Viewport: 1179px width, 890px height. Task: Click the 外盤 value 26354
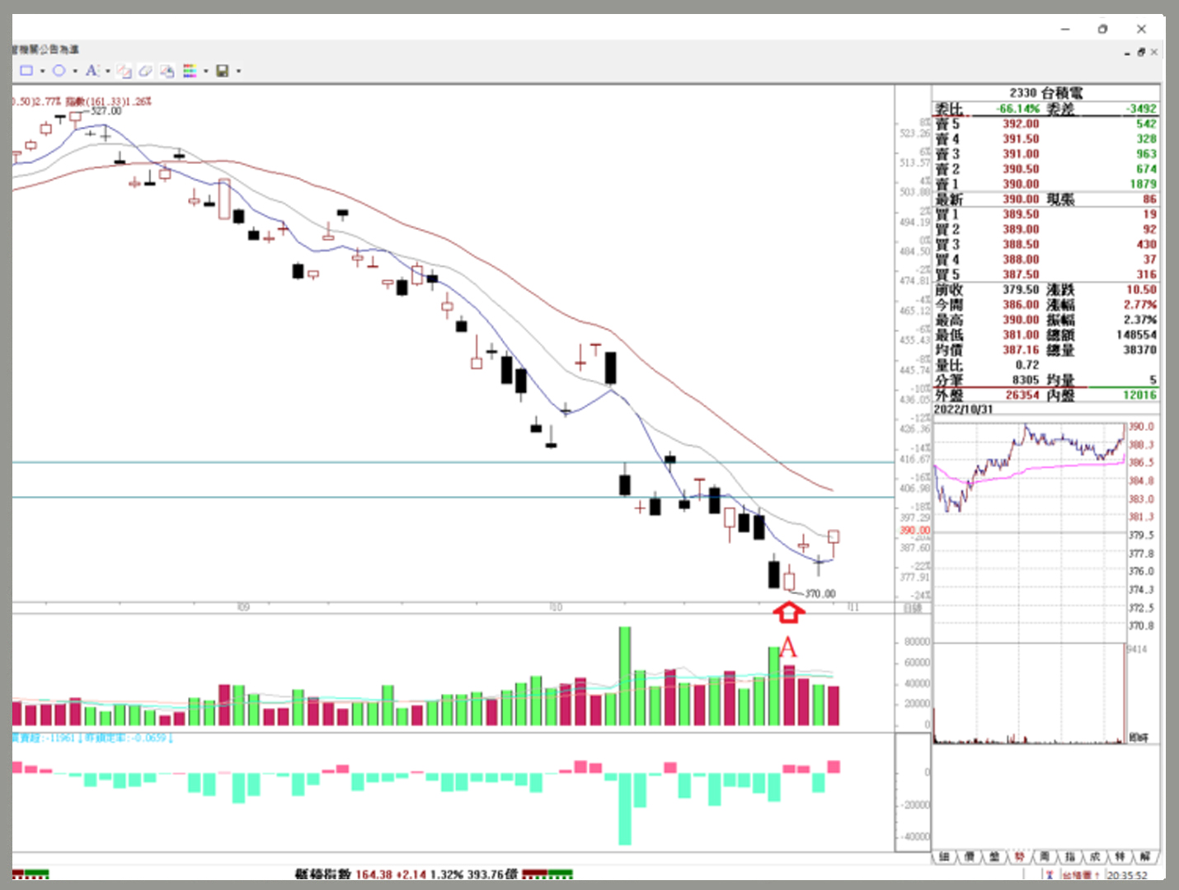(x=1022, y=395)
